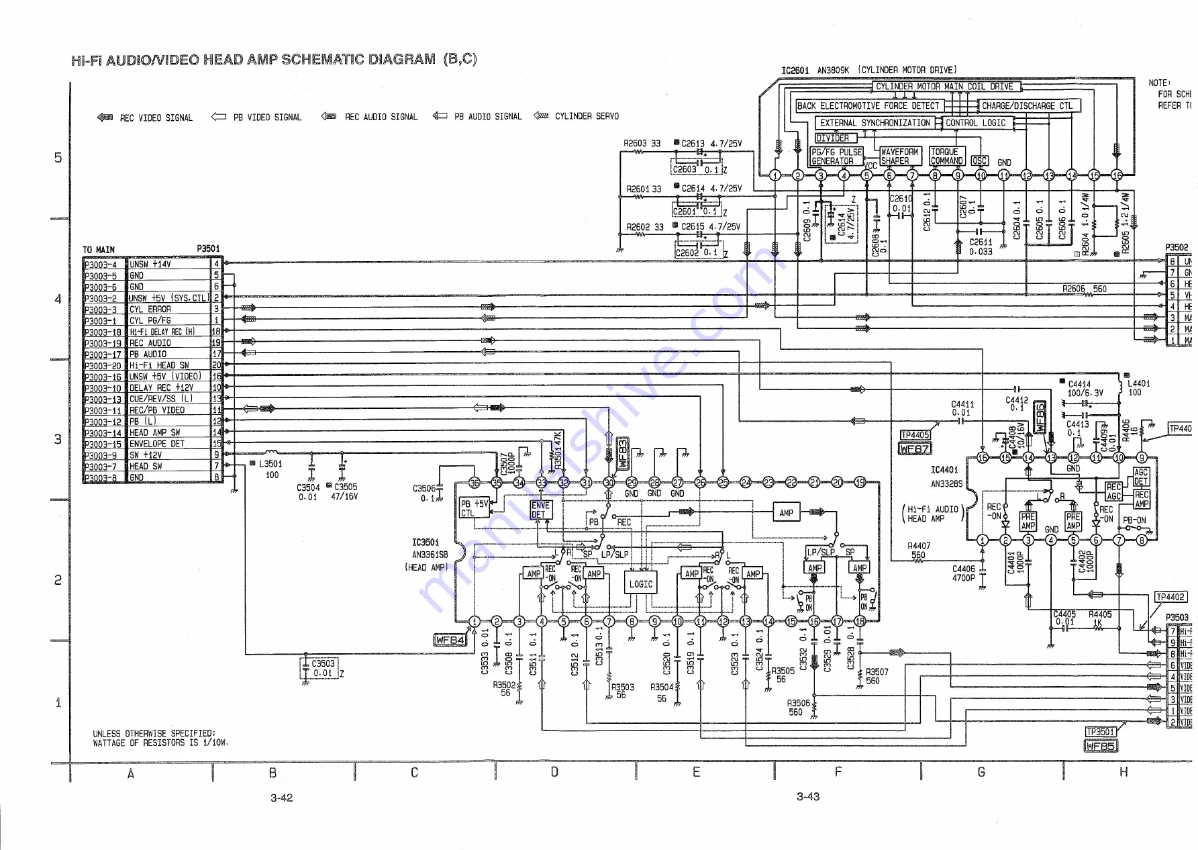Select the CHARGE/DISCHARGE CTL block
Screen dimensions: 1198x850
1029,105
